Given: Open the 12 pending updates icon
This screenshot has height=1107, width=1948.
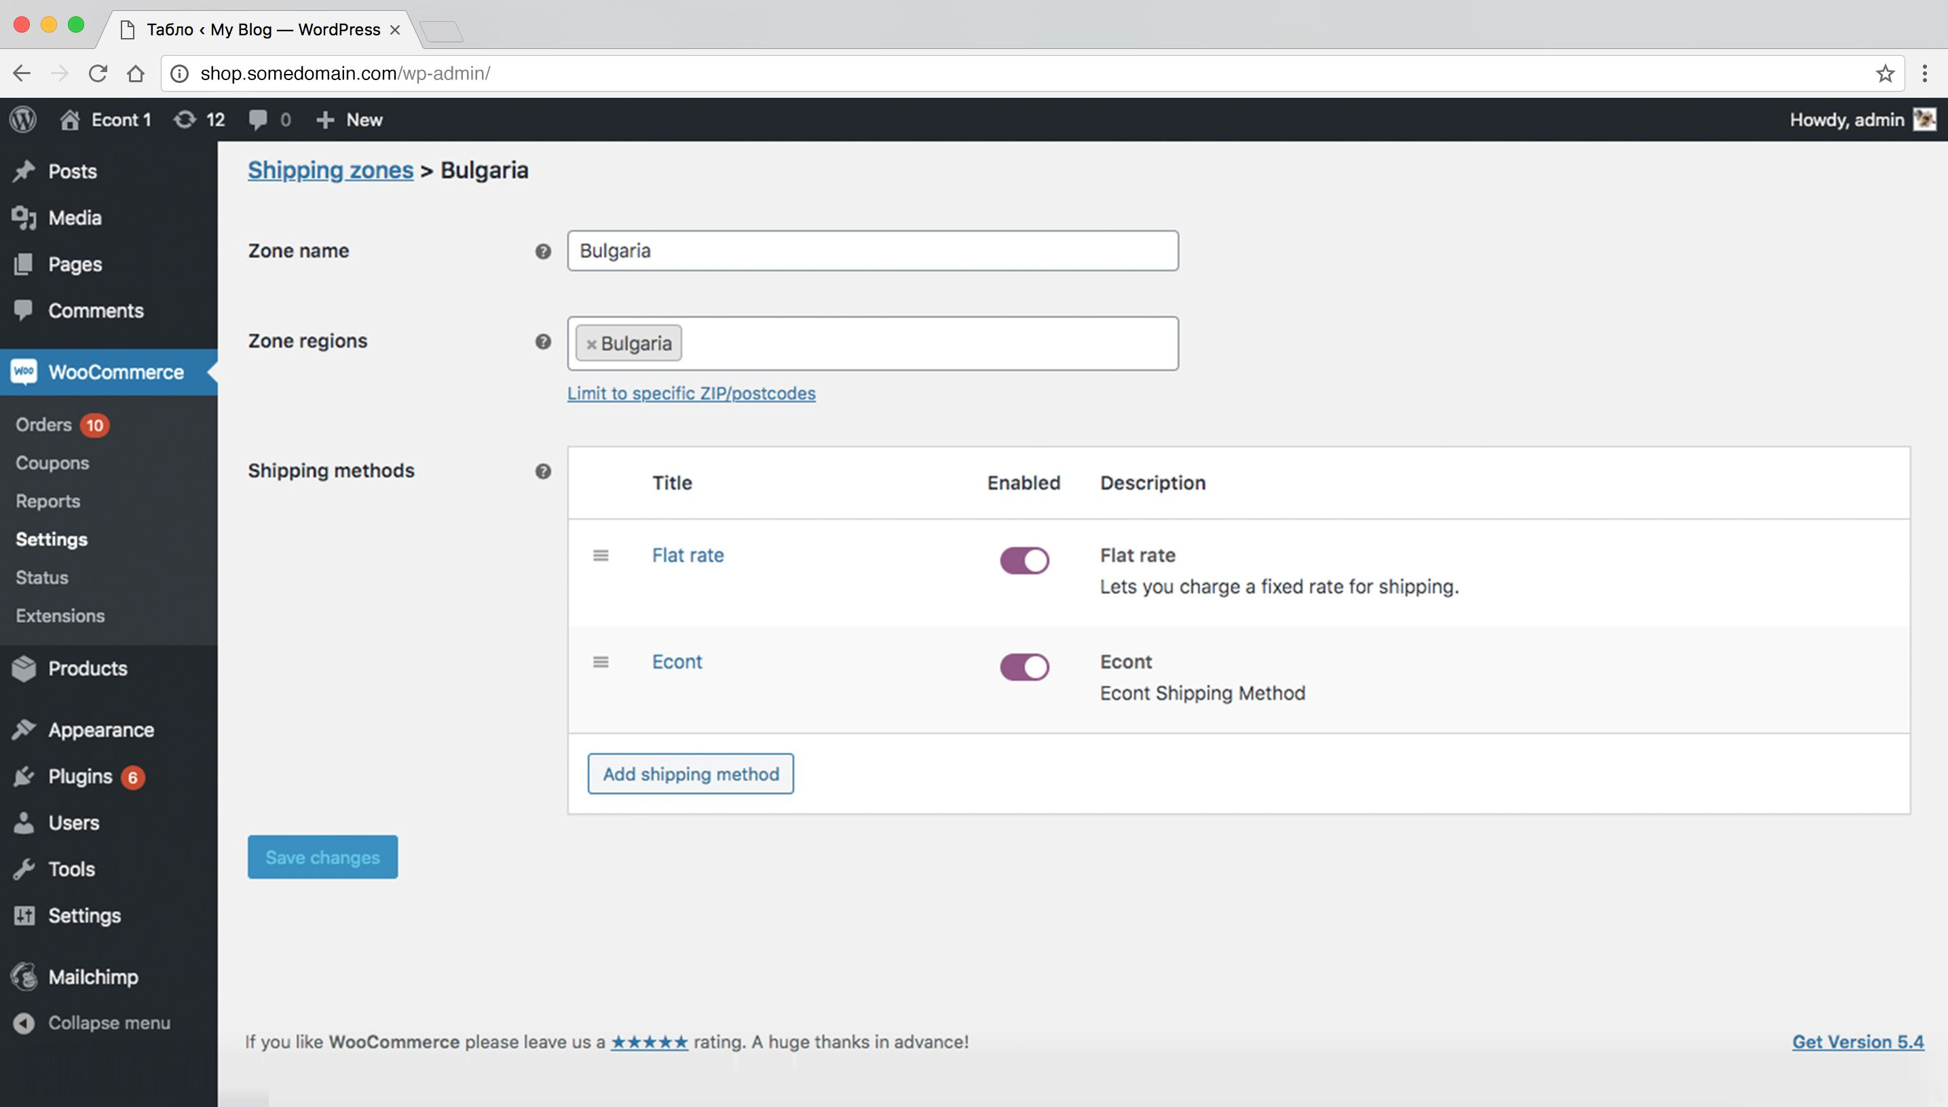Looking at the screenshot, I should [x=199, y=119].
